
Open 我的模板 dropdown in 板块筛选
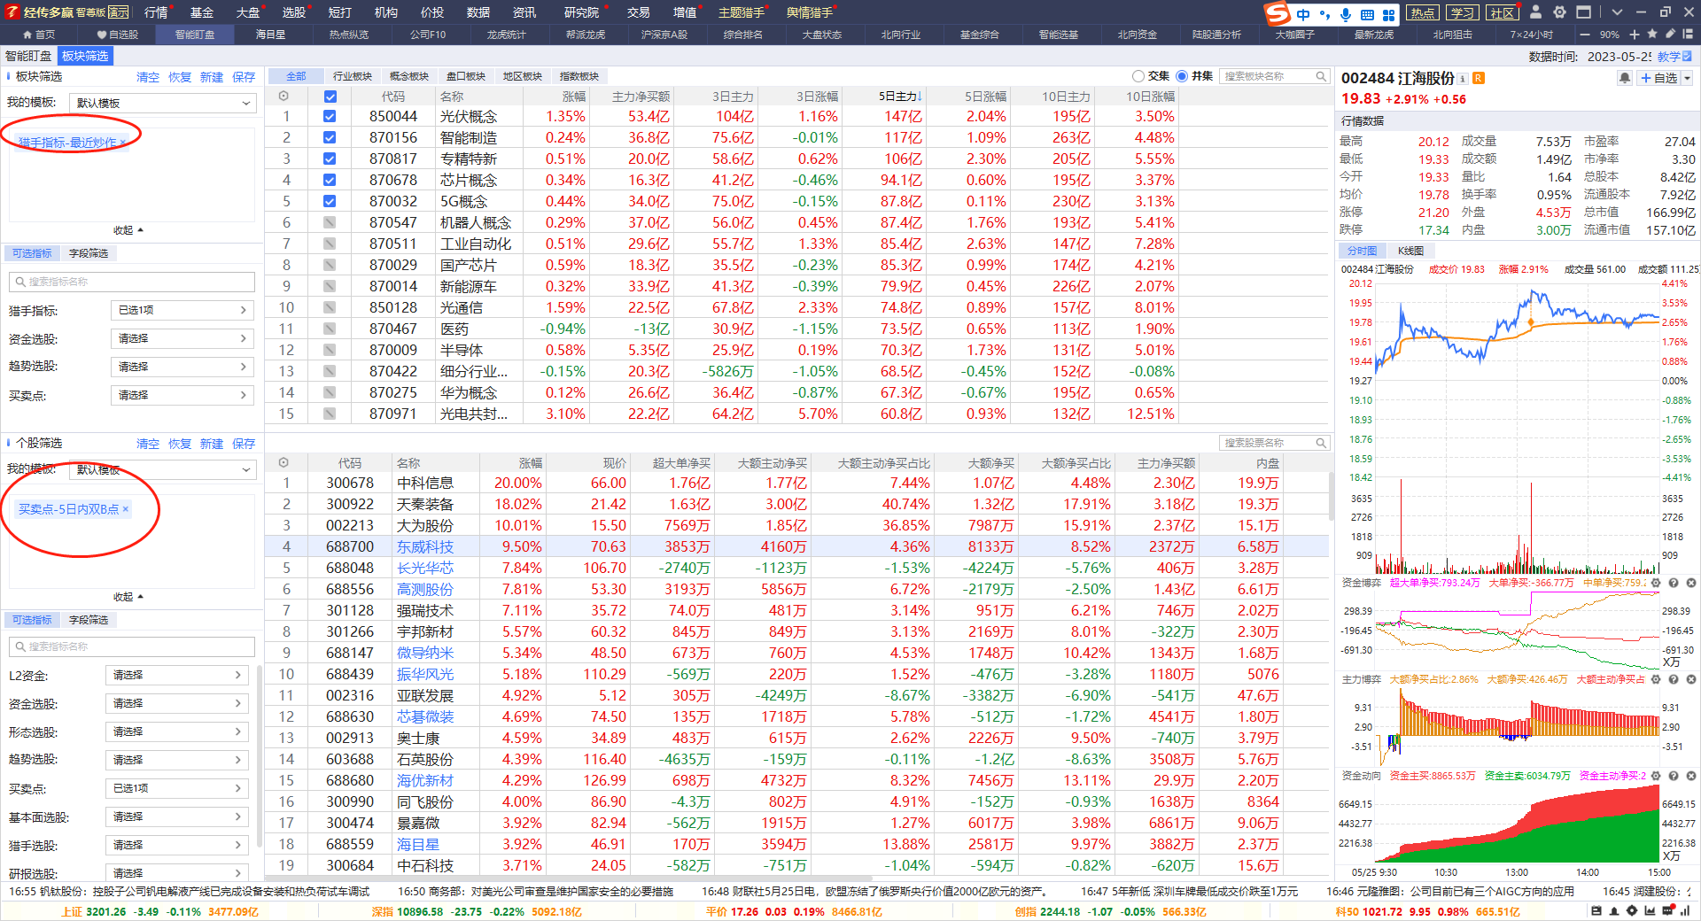click(162, 103)
